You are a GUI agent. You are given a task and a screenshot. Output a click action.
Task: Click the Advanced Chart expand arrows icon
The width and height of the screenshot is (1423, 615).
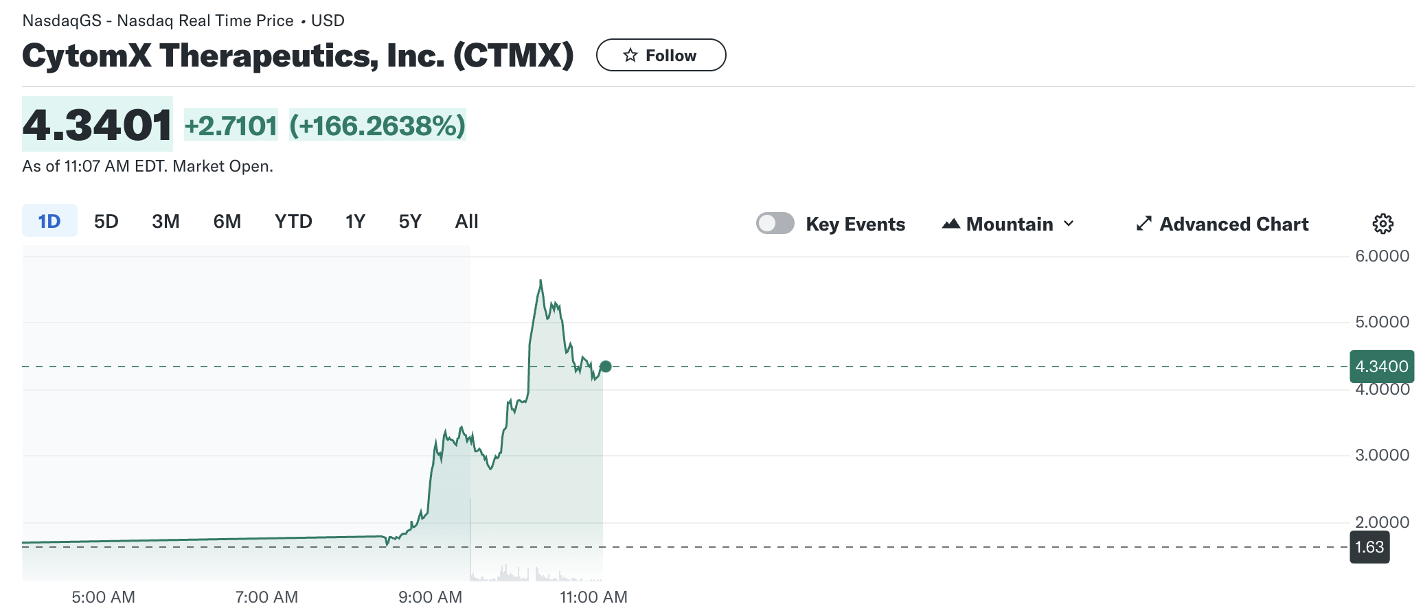[x=1143, y=224]
